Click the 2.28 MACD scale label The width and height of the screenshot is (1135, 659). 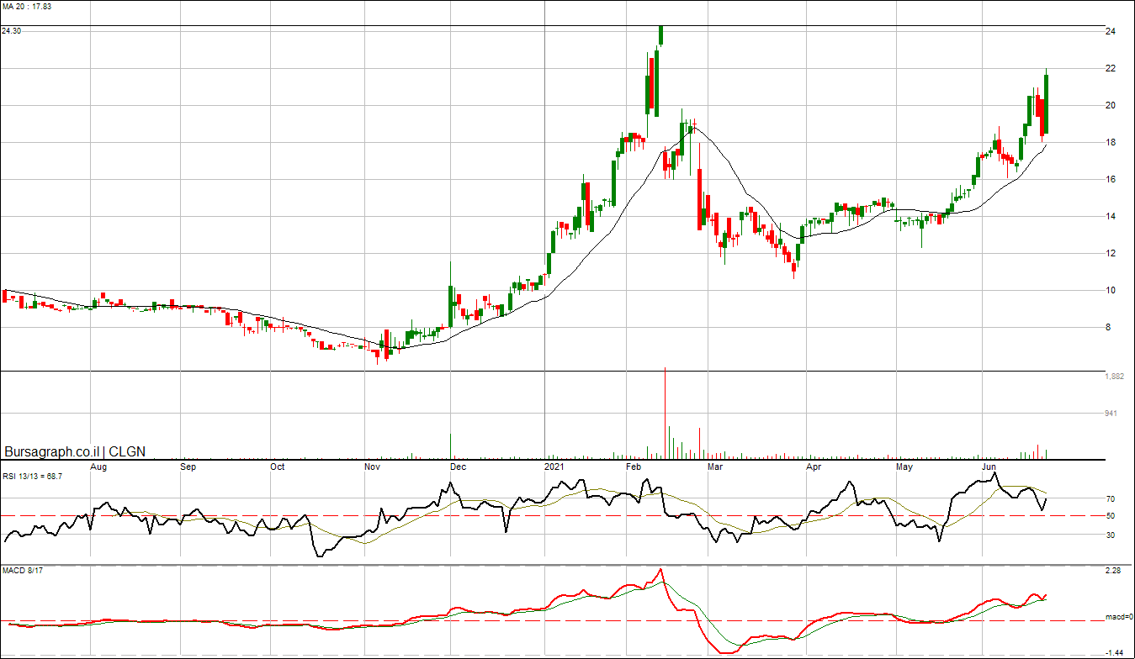coord(1112,572)
